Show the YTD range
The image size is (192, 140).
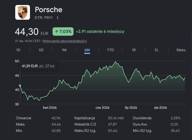pos(110,50)
